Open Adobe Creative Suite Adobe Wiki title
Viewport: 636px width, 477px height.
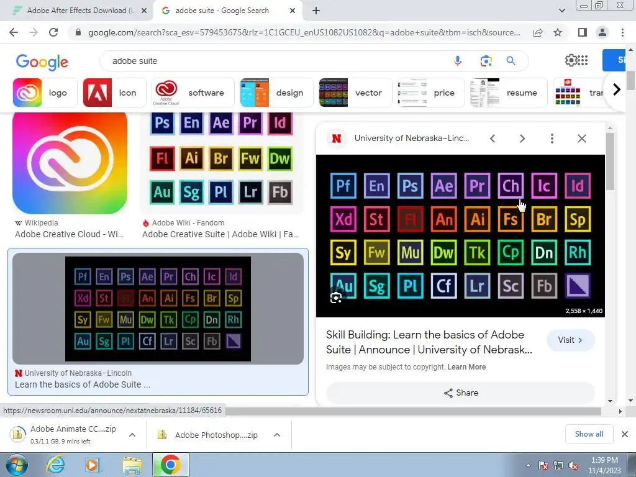[x=220, y=234]
